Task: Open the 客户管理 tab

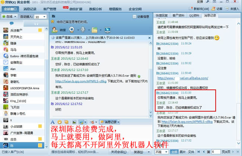Action: [x=50, y=9]
